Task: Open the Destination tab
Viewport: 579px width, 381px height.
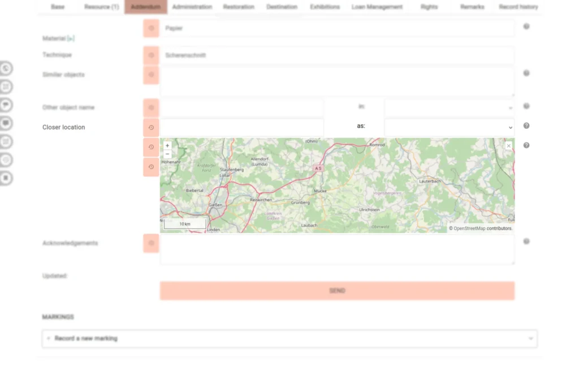Action: pos(282,7)
